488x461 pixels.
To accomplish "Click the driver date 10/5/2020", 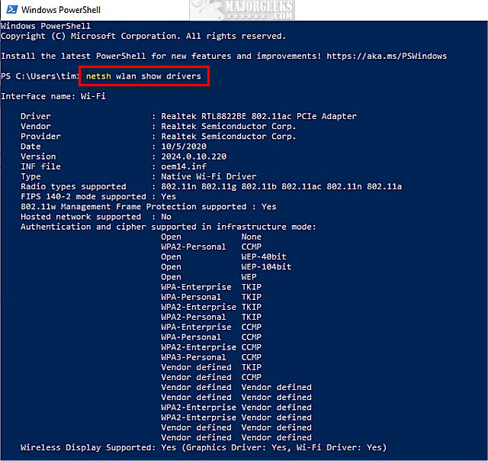I will click(x=184, y=147).
